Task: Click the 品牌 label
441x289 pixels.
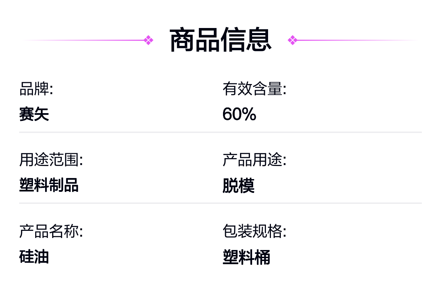Action: coord(36,89)
